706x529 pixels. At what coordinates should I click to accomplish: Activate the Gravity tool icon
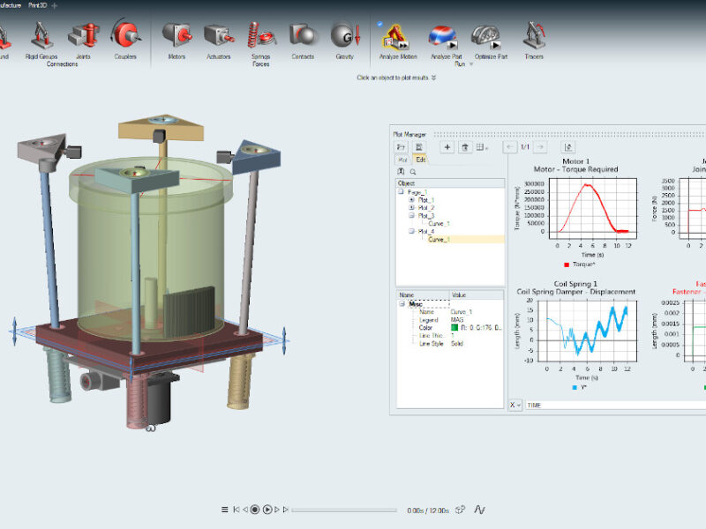point(345,35)
